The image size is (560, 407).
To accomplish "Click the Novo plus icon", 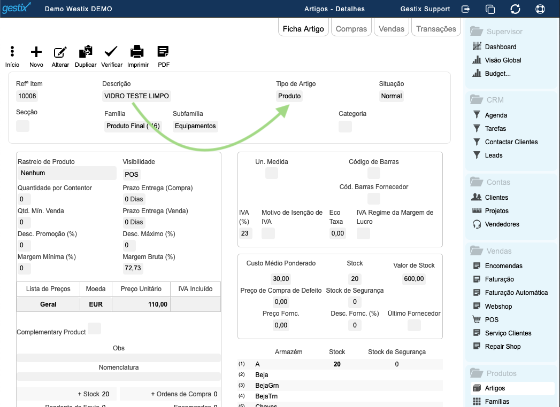I will click(36, 52).
